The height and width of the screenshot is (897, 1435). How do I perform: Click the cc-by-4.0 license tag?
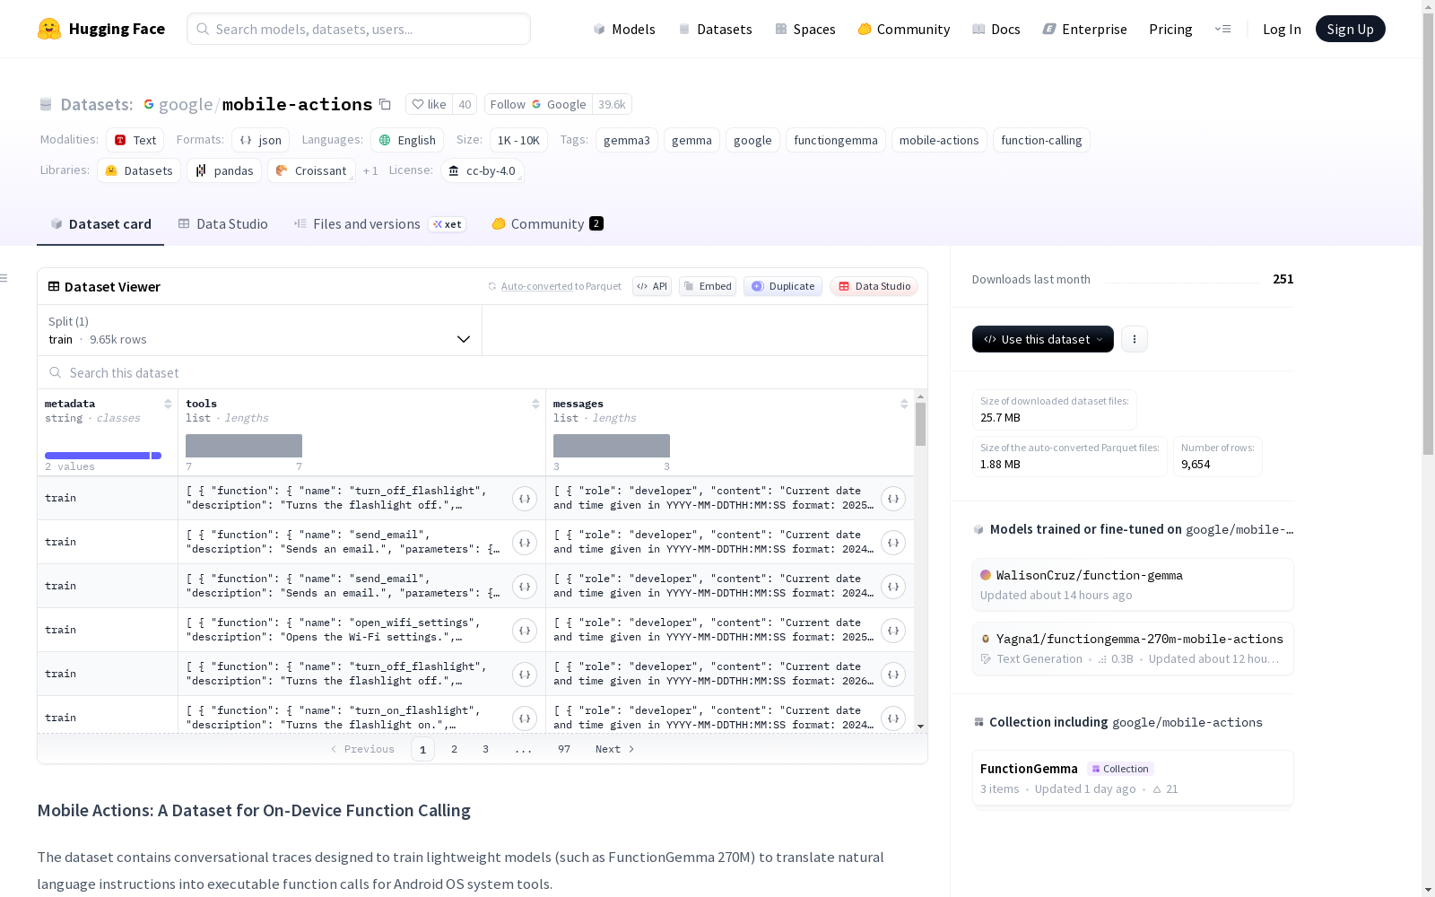tap(483, 170)
